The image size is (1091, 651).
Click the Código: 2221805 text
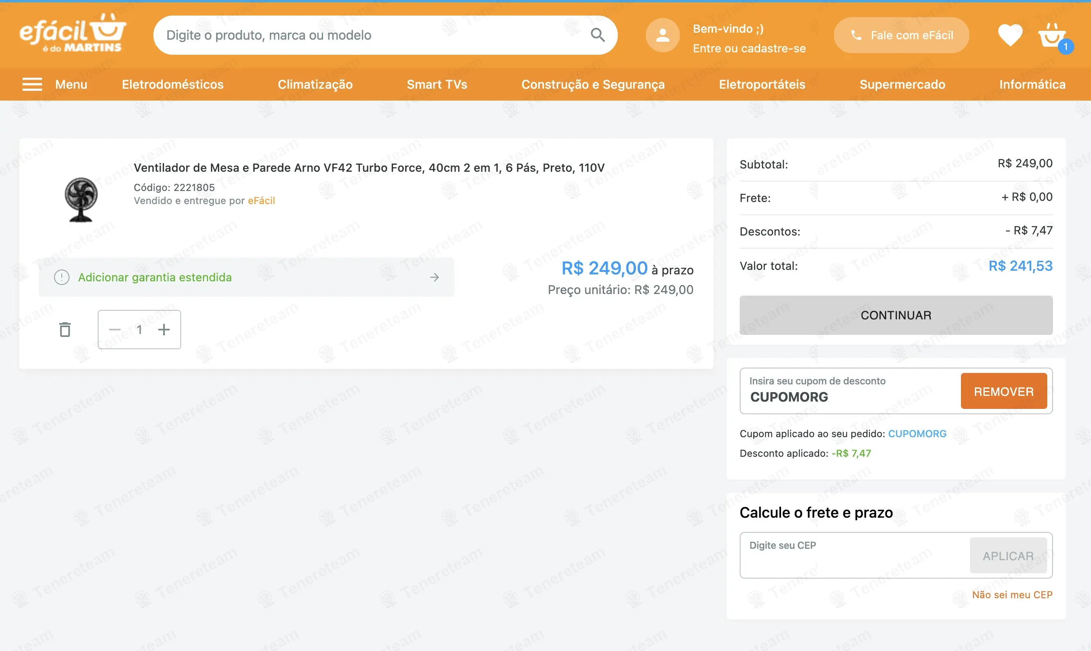click(174, 187)
